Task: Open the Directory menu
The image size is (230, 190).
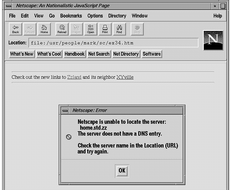Action: [117, 16]
